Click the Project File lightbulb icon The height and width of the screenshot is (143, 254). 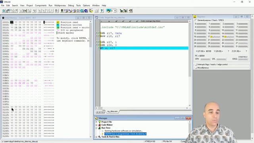pos(100,122)
